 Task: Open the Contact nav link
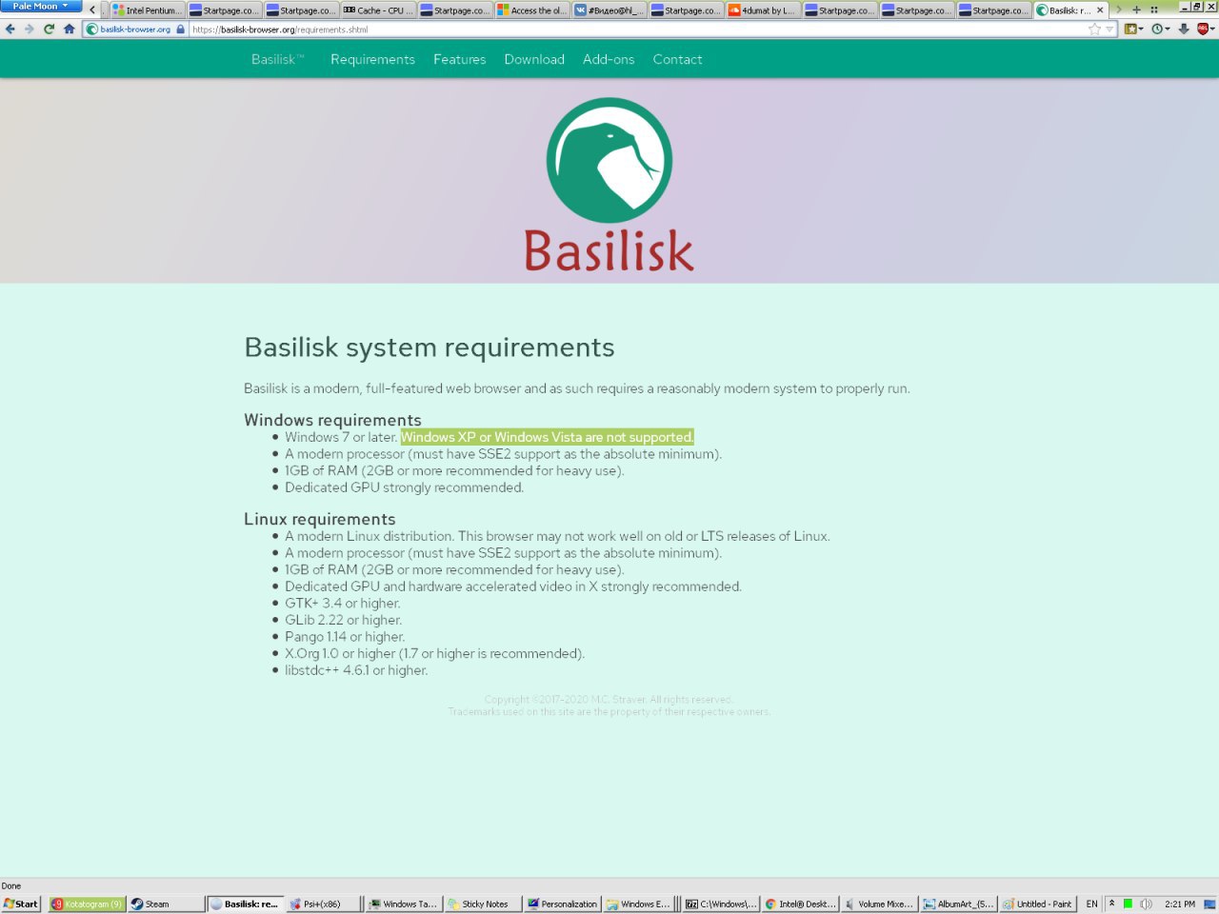point(677,59)
